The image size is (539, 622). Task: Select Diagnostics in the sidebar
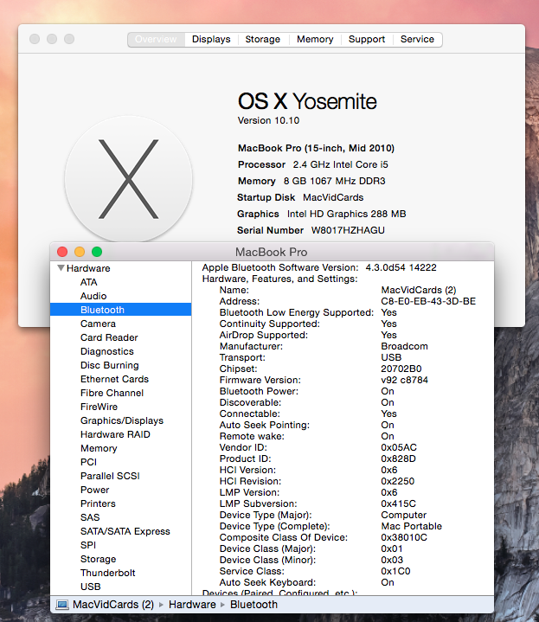tap(107, 351)
